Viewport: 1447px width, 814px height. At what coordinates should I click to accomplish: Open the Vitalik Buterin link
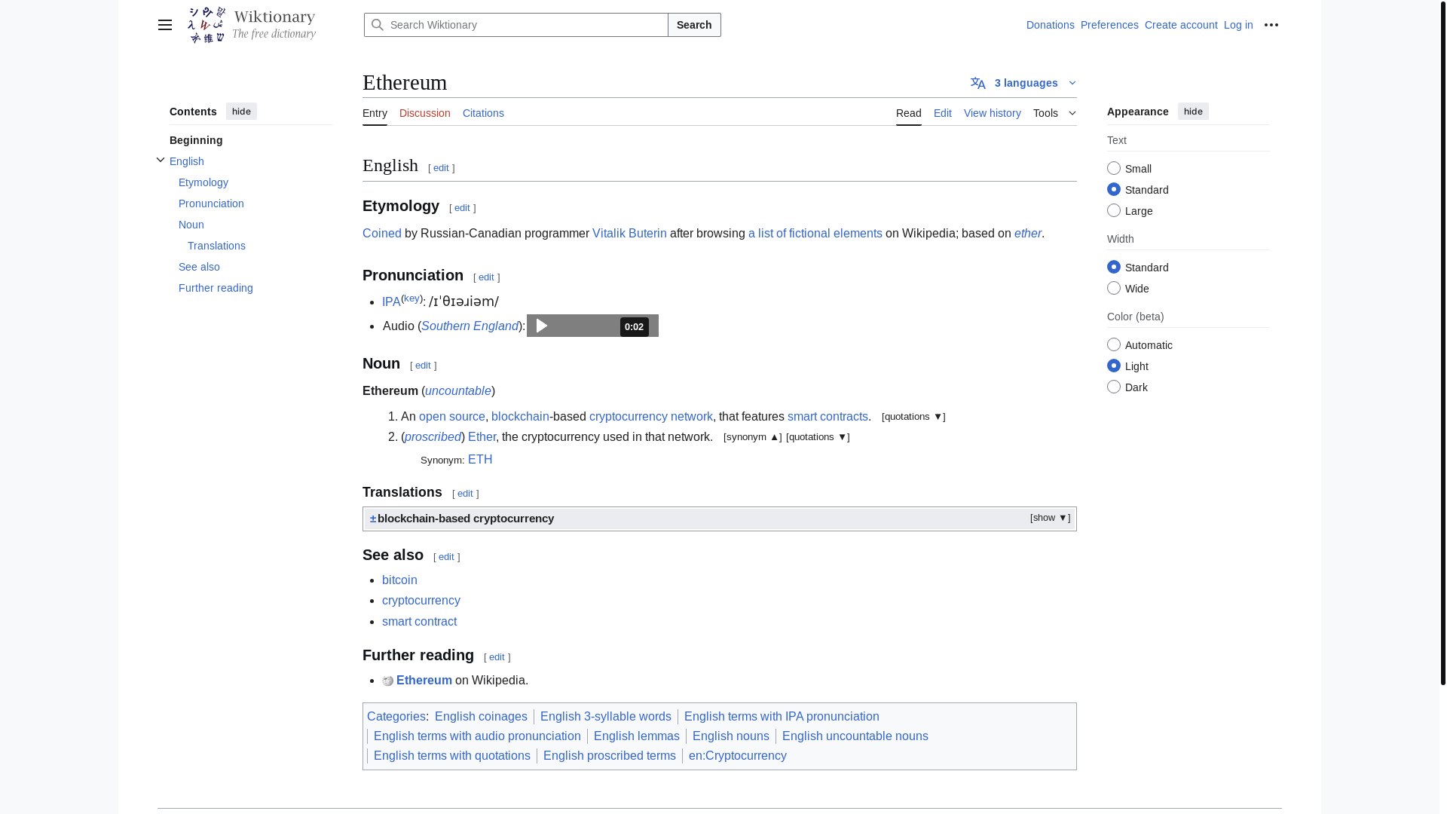pyautogui.click(x=629, y=234)
